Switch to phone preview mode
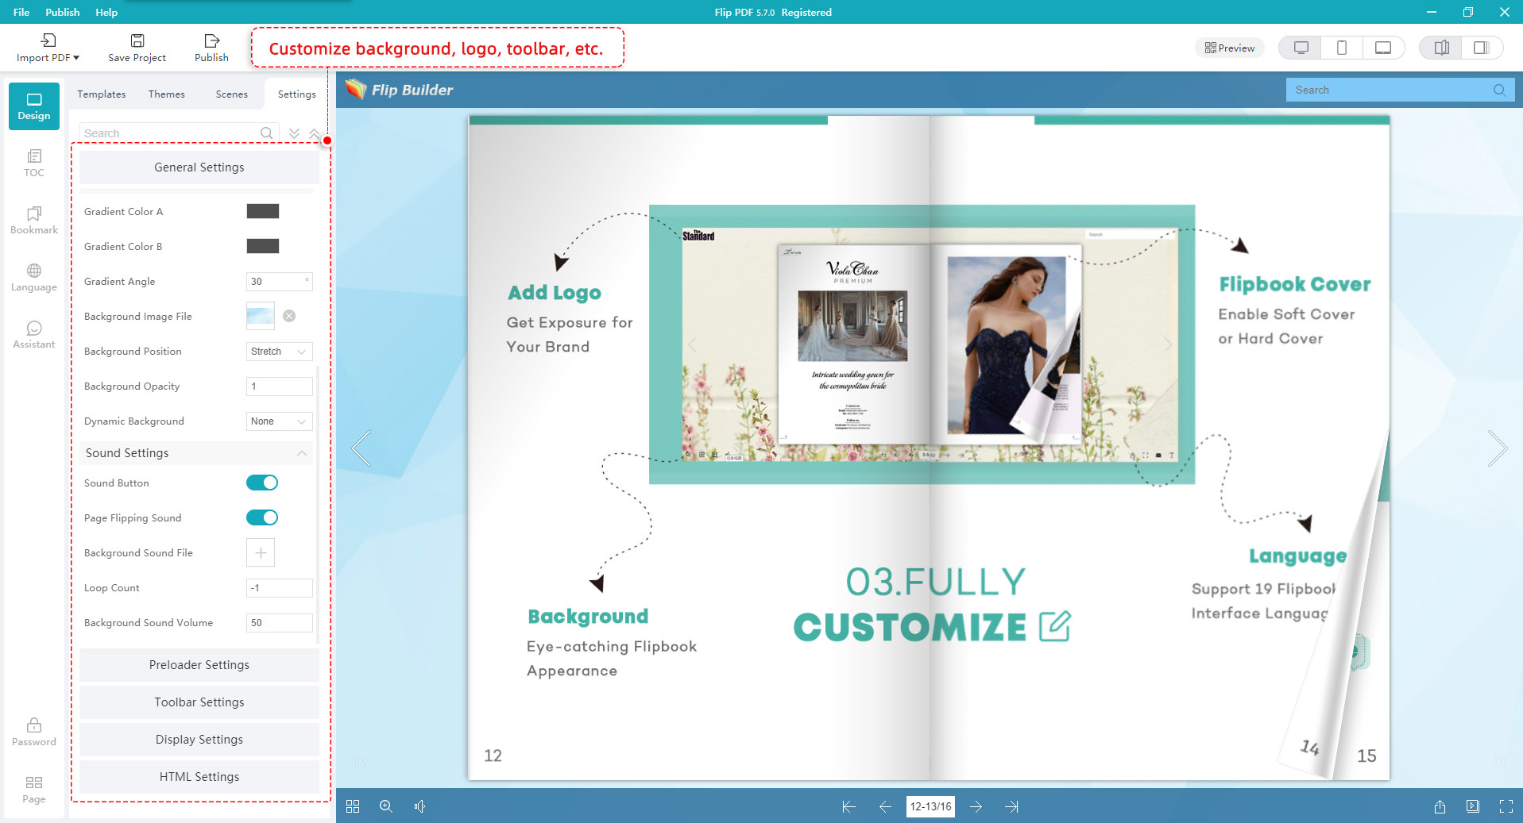 tap(1341, 47)
